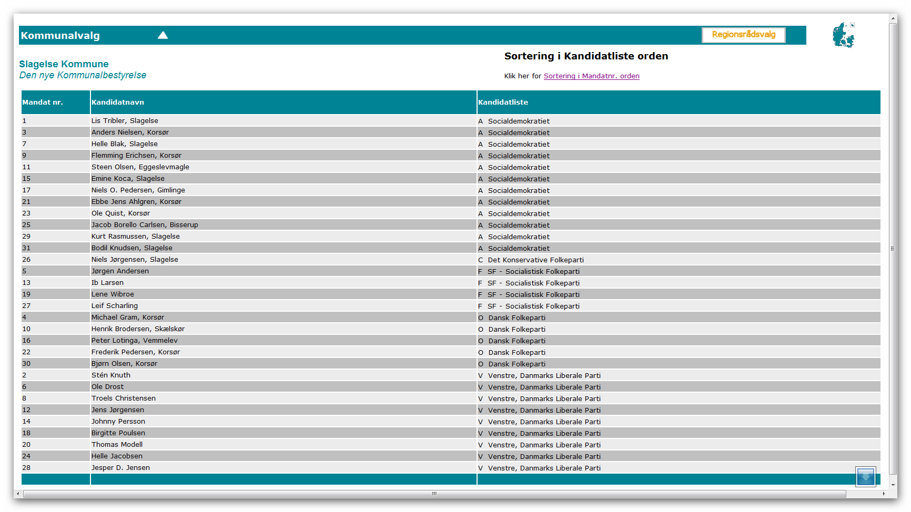This screenshot has width=911, height=512.
Task: Click the horizontal scrollbar right arrow
Action: tap(884, 494)
